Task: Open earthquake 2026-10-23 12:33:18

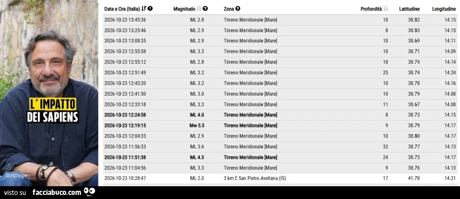Action: (x=280, y=104)
